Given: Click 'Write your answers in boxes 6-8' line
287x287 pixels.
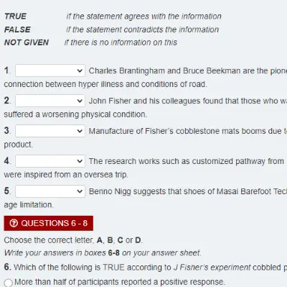Looking at the screenshot, I should coord(103,253).
